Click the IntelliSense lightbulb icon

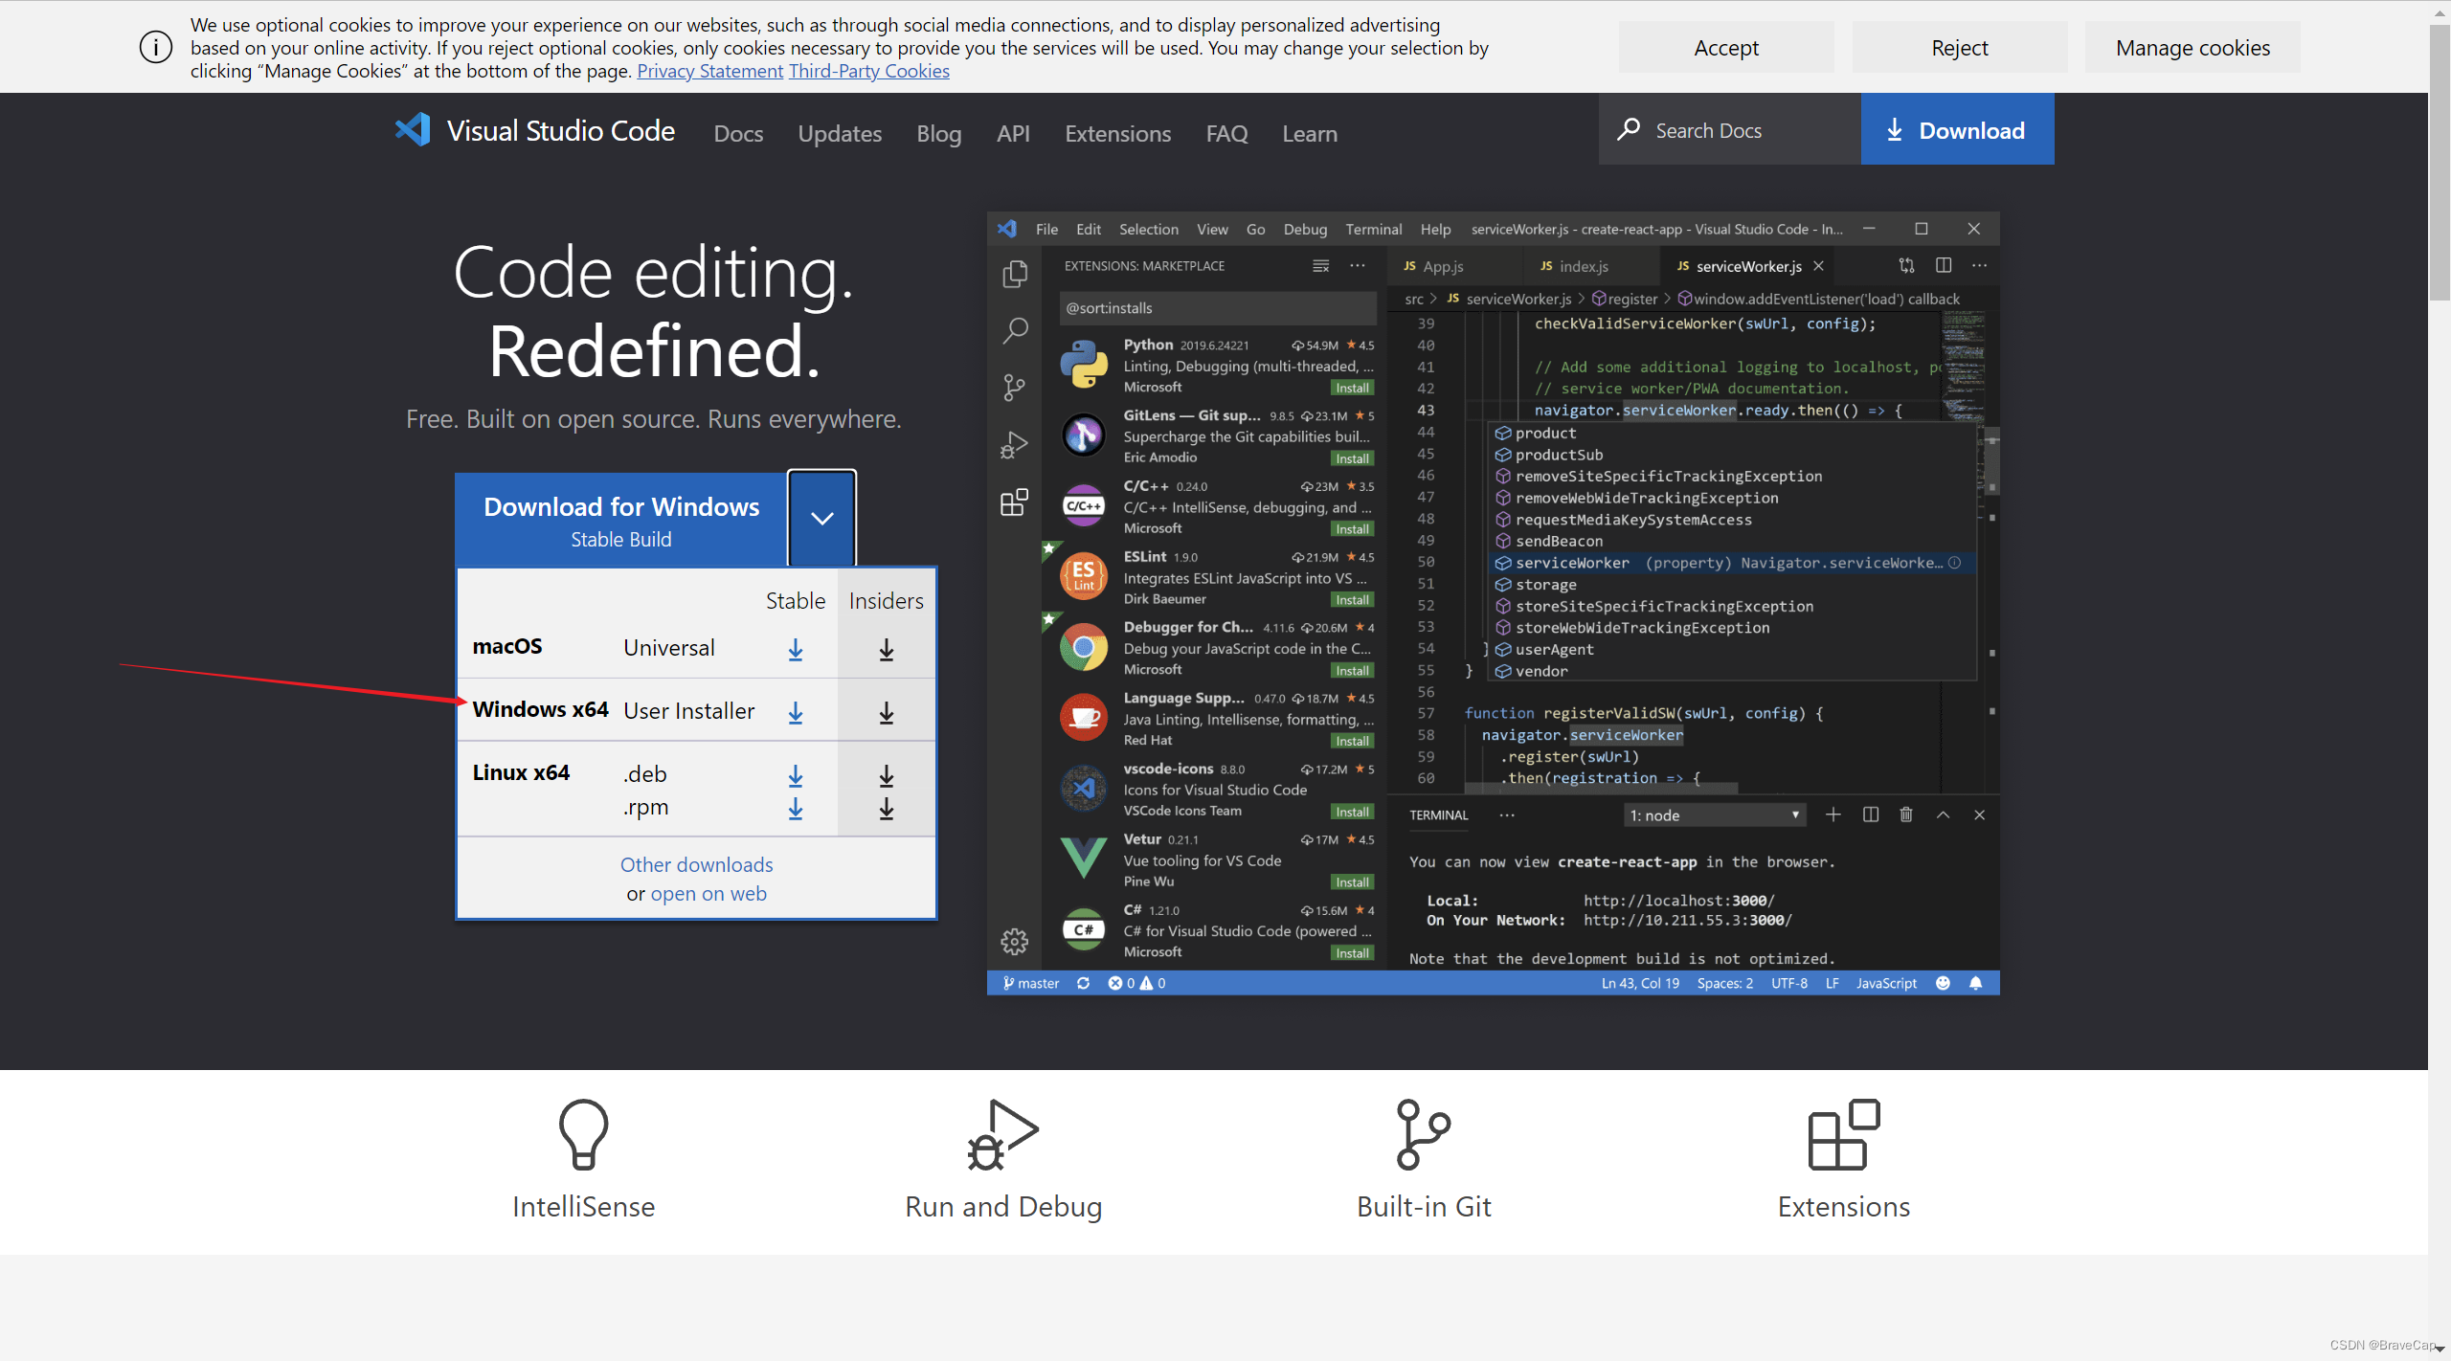[583, 1134]
